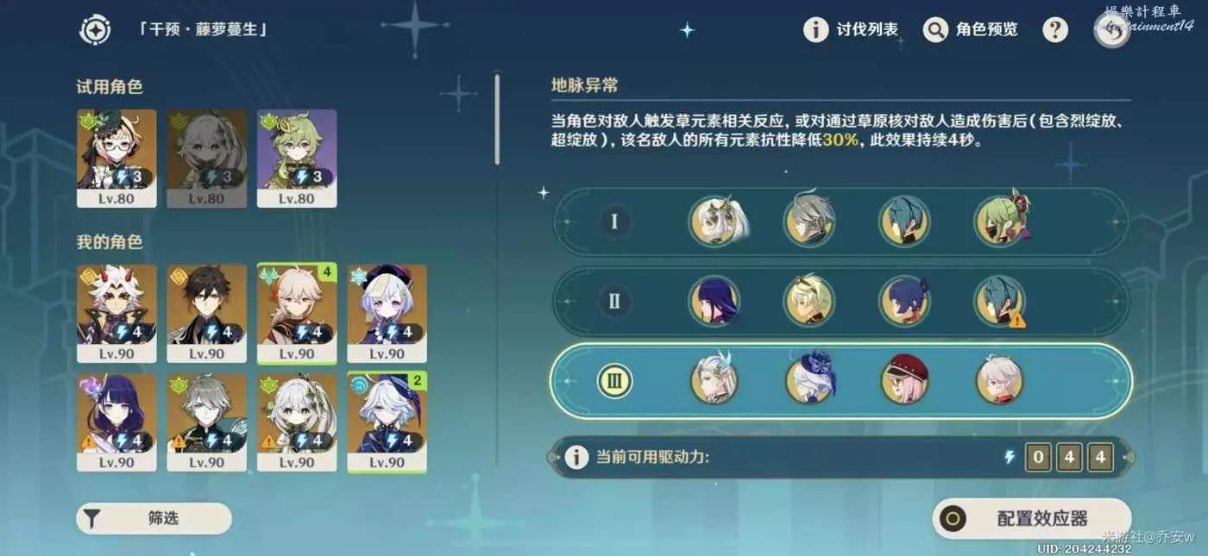Click the target icon beside the stage title

pyautogui.click(x=95, y=30)
